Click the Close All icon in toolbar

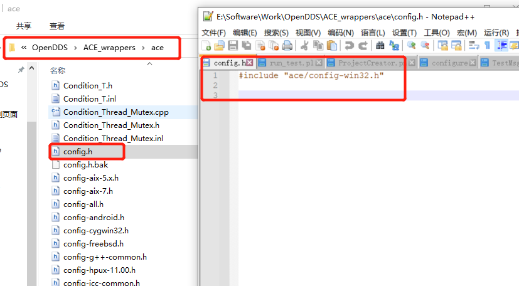pos(274,46)
